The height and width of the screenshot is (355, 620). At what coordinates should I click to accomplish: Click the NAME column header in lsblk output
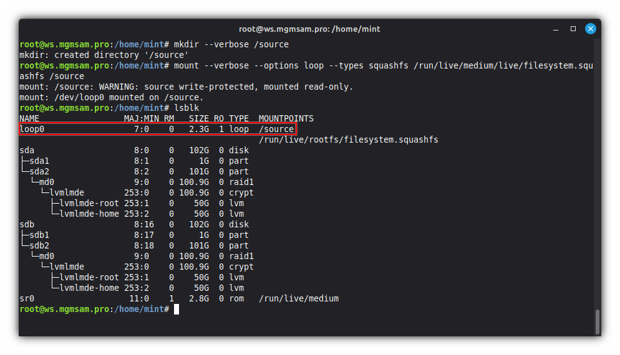coord(29,118)
